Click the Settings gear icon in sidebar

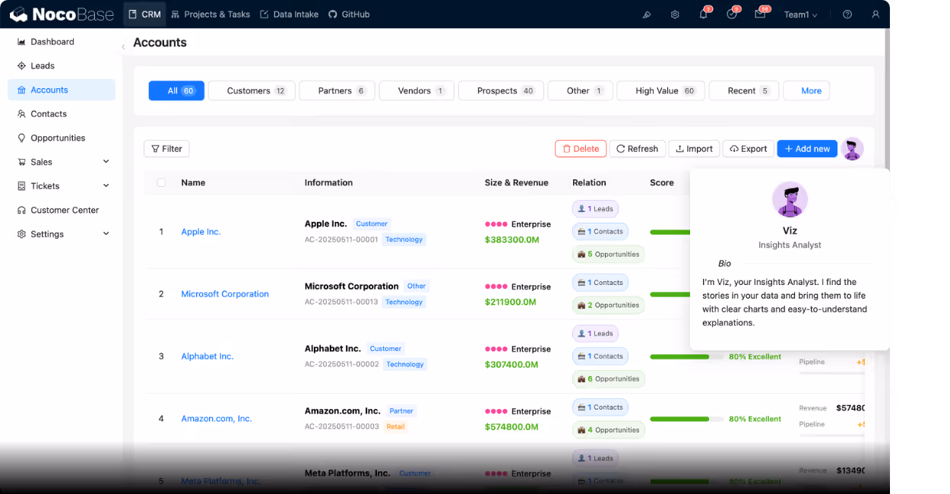[x=21, y=234]
